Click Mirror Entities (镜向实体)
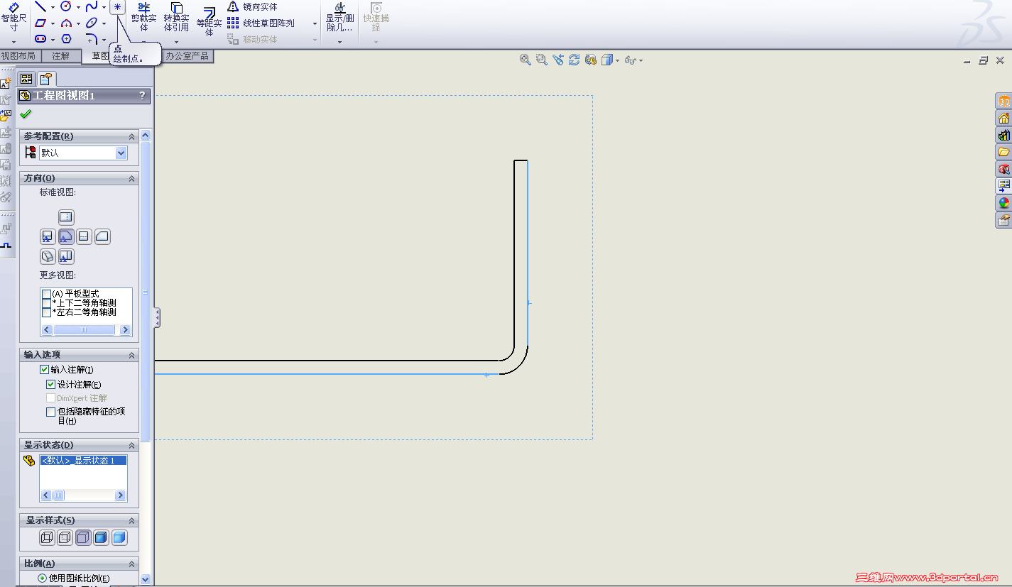Viewport: 1012px width, 587px height. pyautogui.click(x=252, y=6)
